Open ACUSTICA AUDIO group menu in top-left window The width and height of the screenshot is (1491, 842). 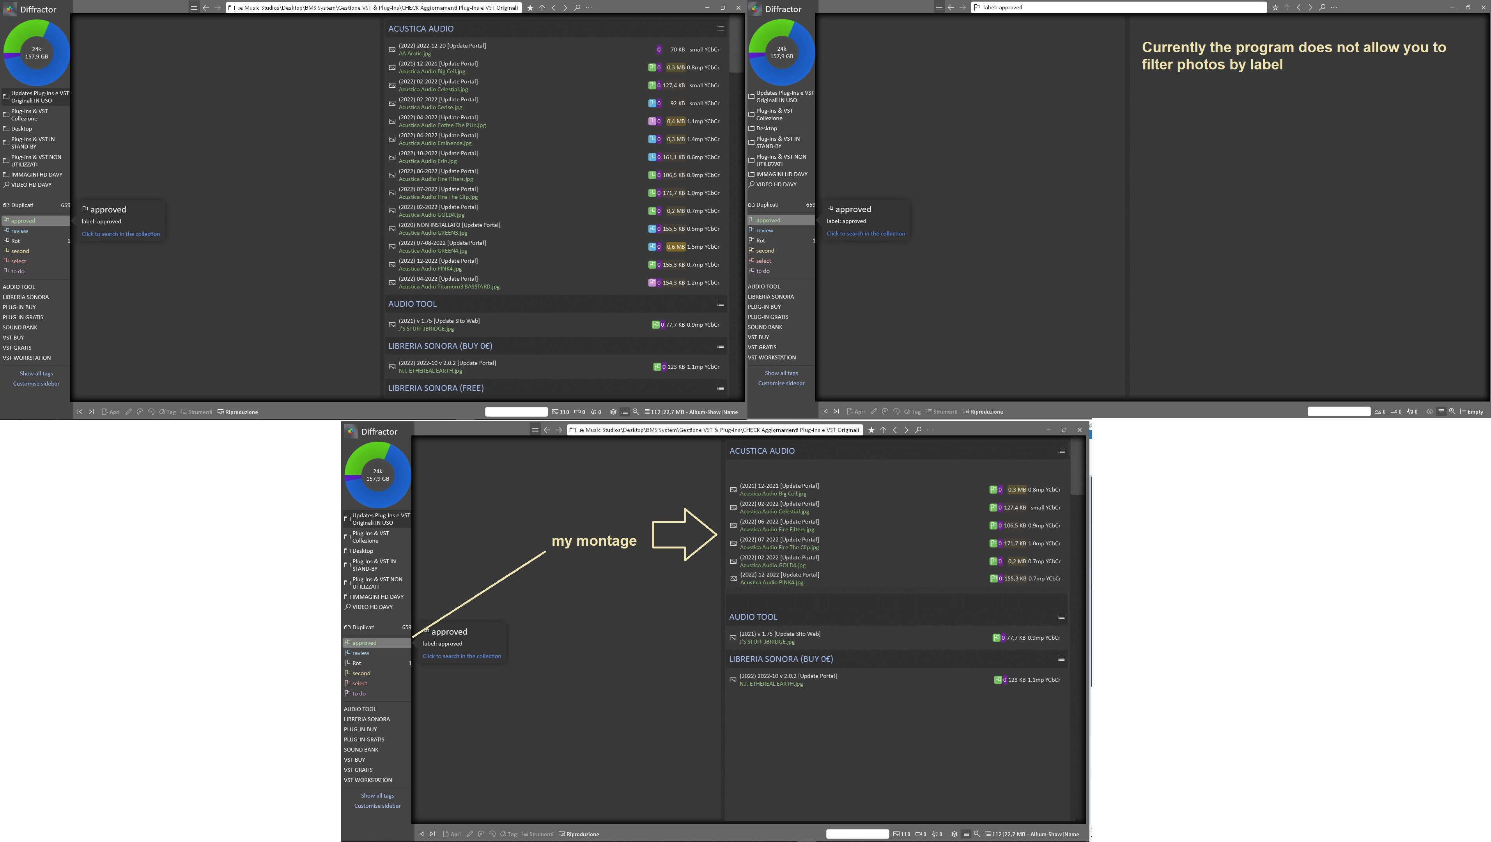coord(720,28)
